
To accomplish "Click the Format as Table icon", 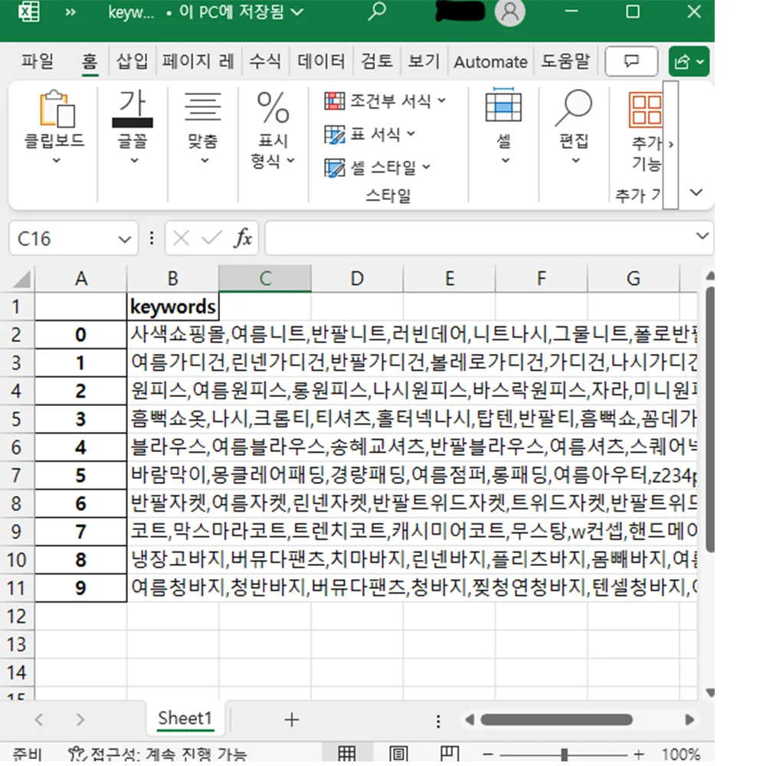I will coord(335,134).
